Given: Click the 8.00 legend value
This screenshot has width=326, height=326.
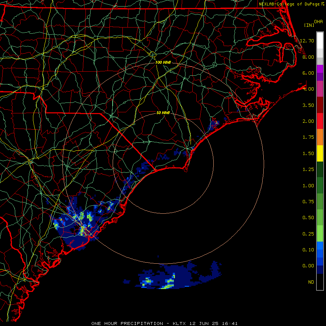Looking at the screenshot, I should (x=308, y=57).
